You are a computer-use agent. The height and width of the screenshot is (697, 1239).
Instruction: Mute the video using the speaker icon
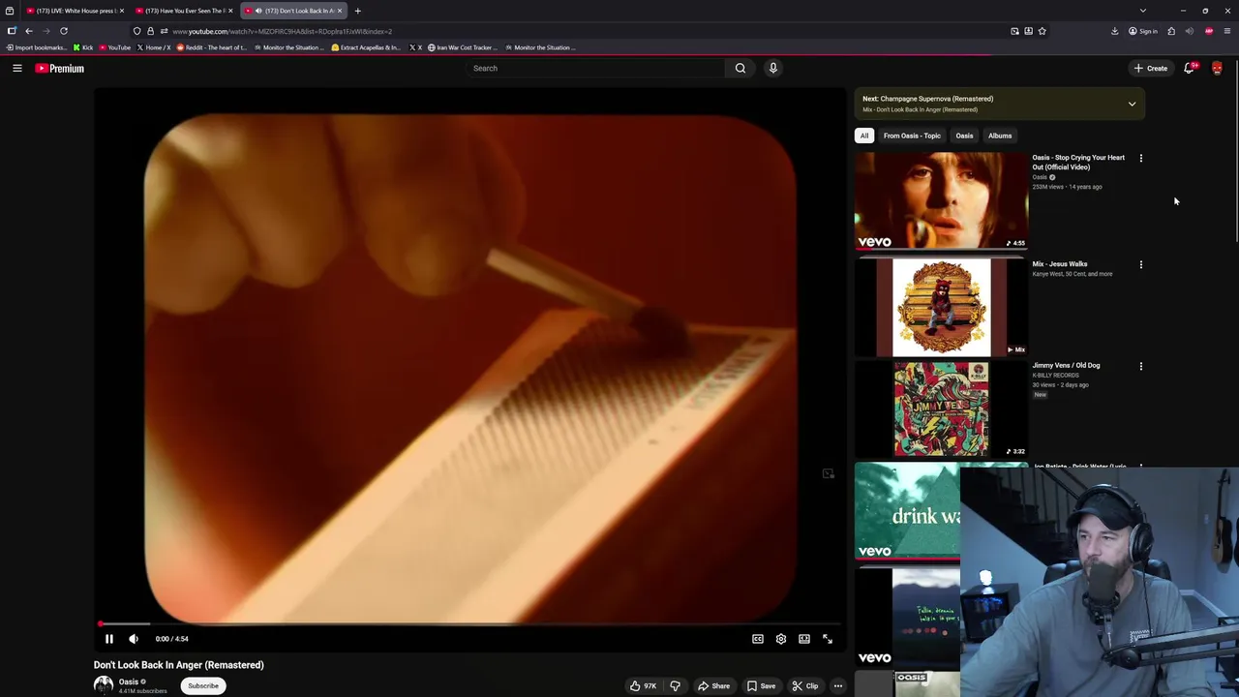tap(134, 639)
